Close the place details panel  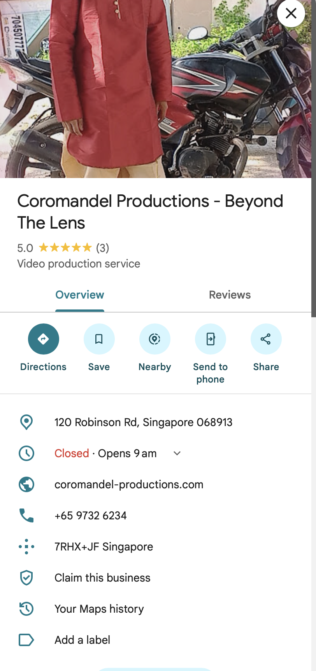291,14
